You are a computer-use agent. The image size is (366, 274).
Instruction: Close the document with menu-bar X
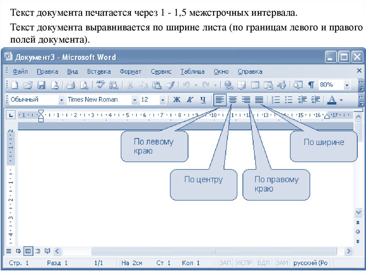359,70
